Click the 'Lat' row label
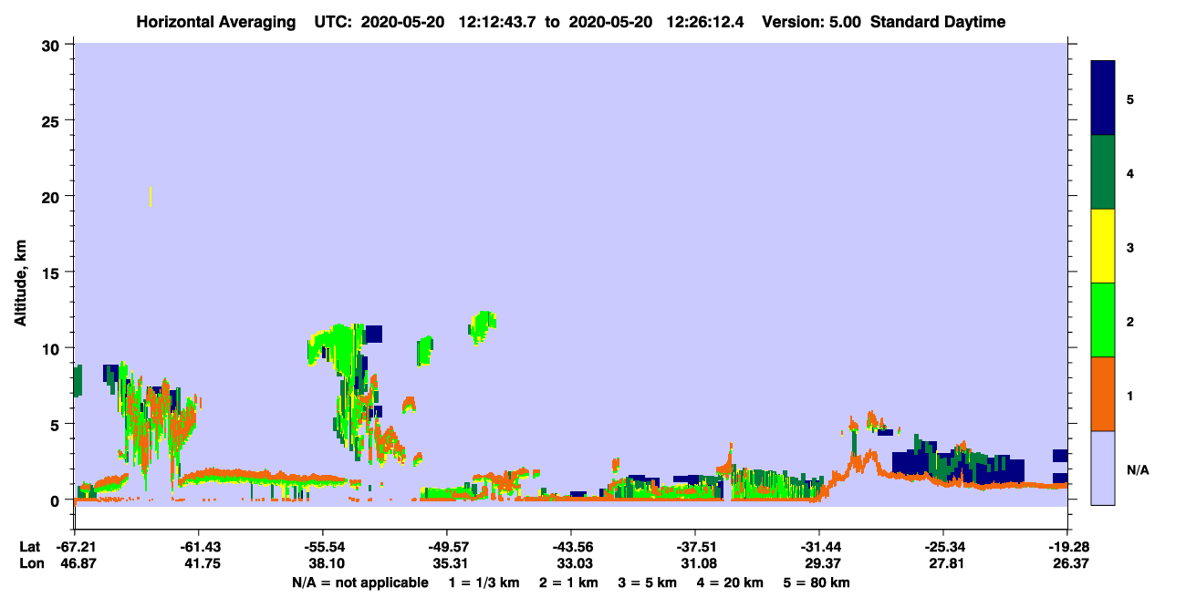This screenshot has height=608, width=1186. [30, 546]
